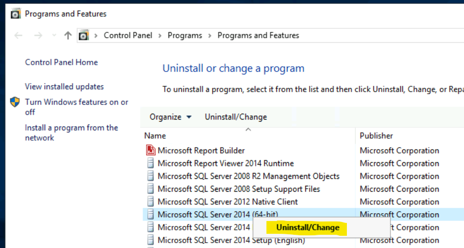Go back with the left arrow button
The image size is (464, 248).
(x=18, y=35)
